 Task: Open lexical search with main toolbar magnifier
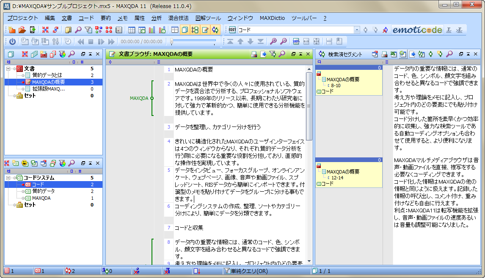click(x=78, y=30)
